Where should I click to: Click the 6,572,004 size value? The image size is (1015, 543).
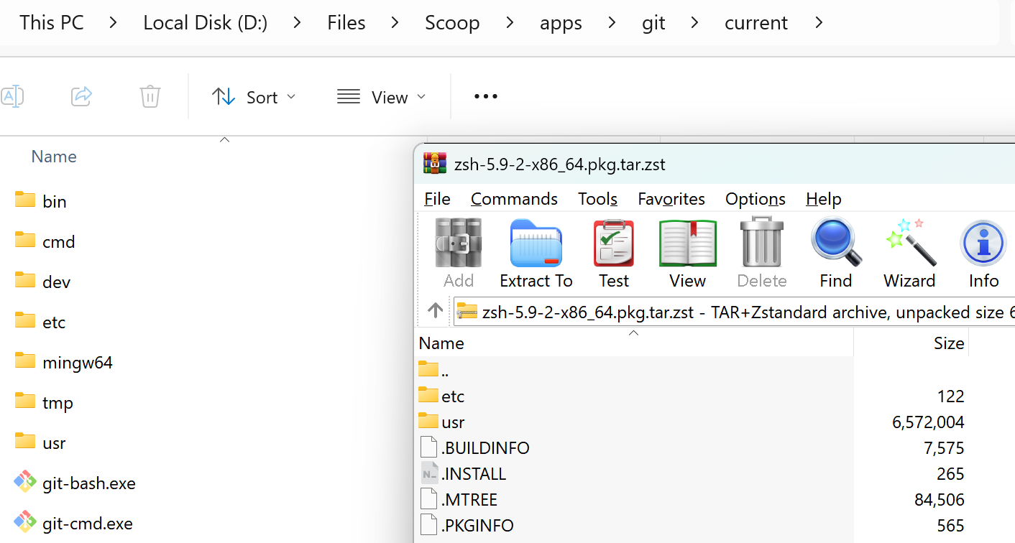click(928, 422)
